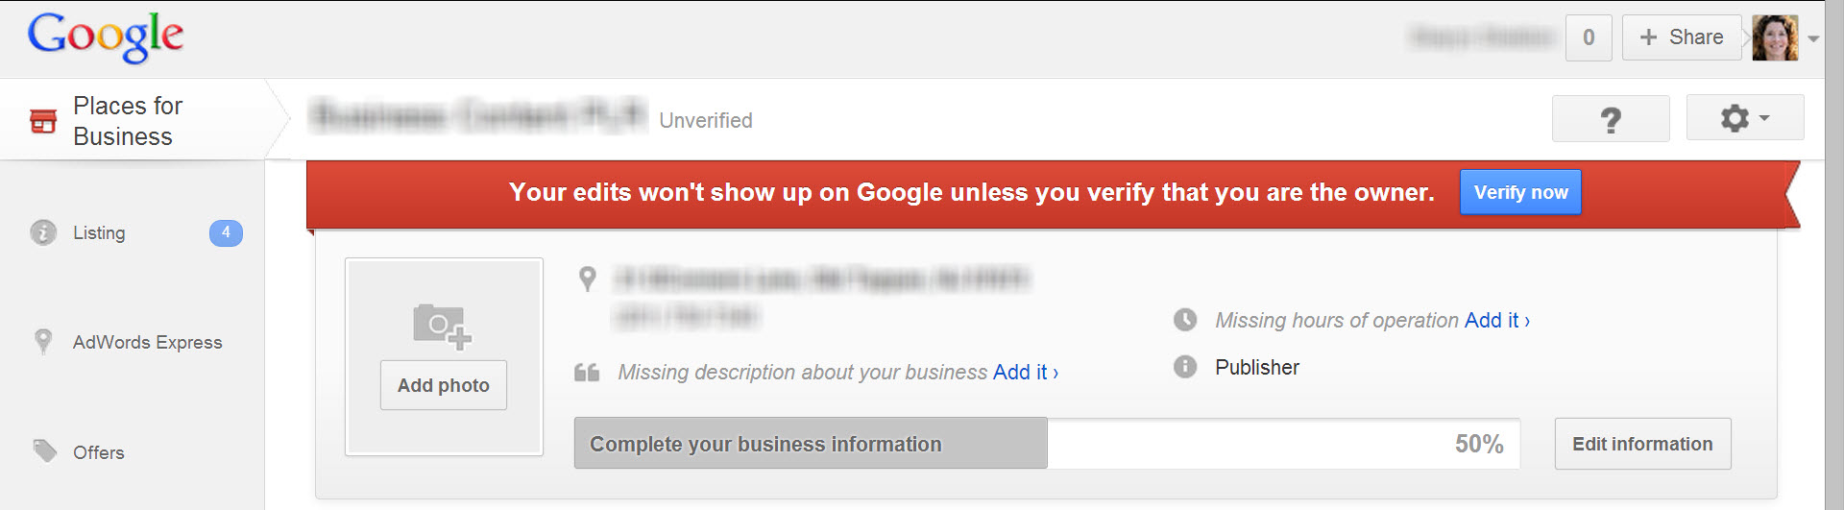Open the Listing section in sidebar
The width and height of the screenshot is (1844, 510).
click(99, 232)
